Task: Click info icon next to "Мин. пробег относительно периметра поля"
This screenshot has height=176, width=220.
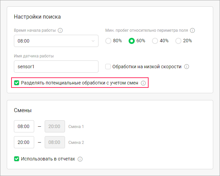Action: [x=192, y=30]
